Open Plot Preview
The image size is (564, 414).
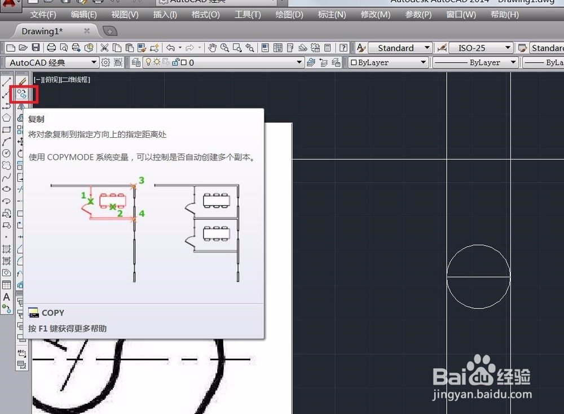(x=64, y=47)
